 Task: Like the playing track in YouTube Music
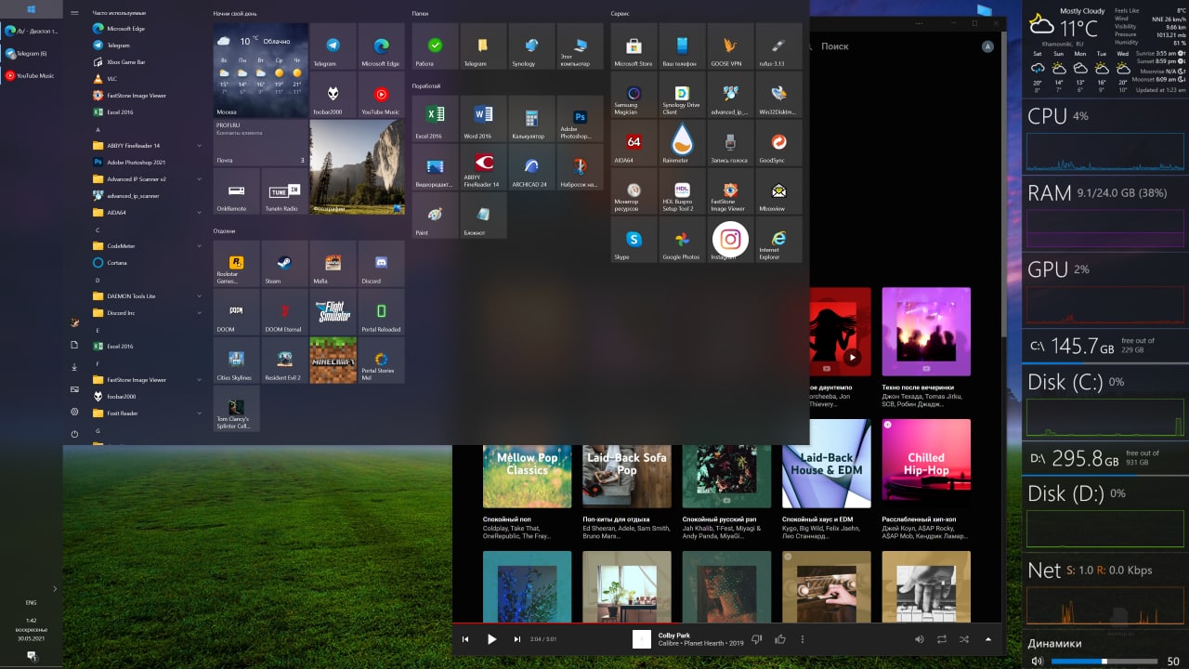coord(780,639)
